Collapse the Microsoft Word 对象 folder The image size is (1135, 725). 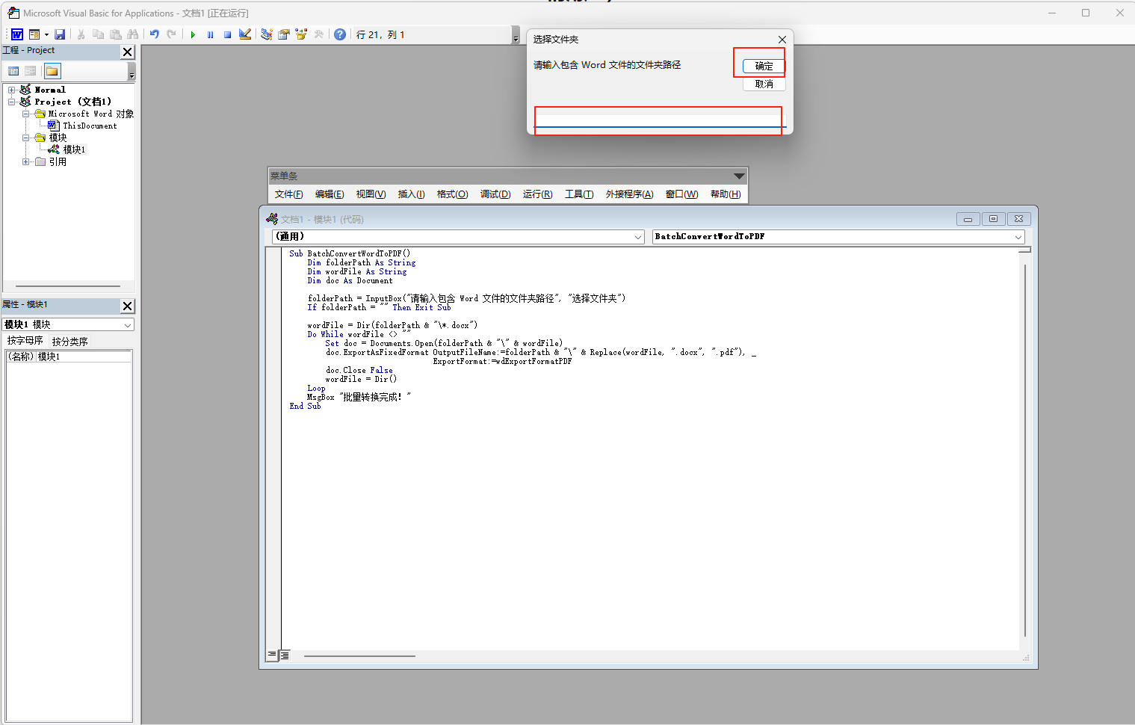[x=25, y=114]
